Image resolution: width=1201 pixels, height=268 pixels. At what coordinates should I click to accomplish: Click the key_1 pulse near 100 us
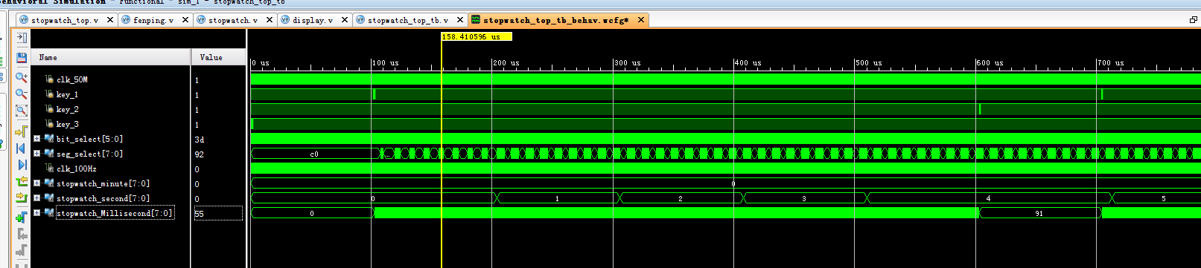point(375,94)
